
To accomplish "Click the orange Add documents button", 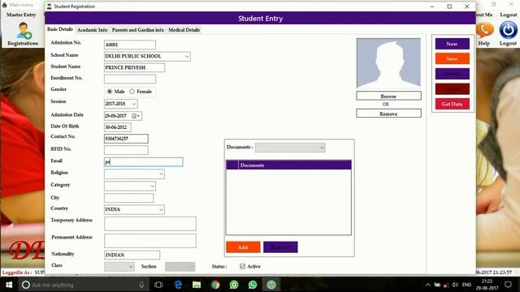I will click(x=243, y=247).
